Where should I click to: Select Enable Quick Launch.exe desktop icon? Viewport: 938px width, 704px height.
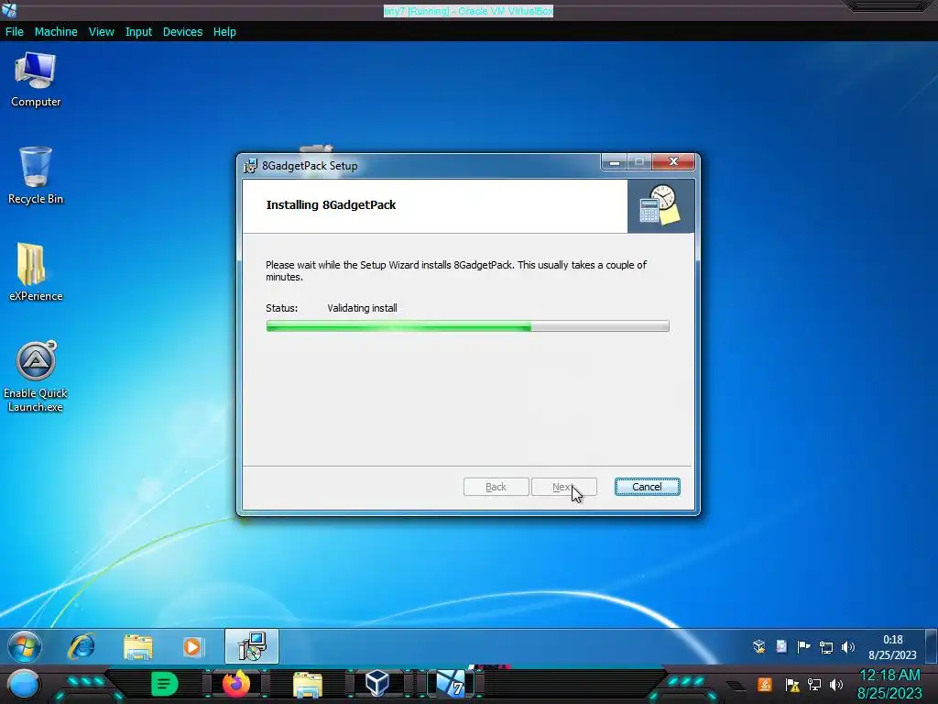[36, 377]
